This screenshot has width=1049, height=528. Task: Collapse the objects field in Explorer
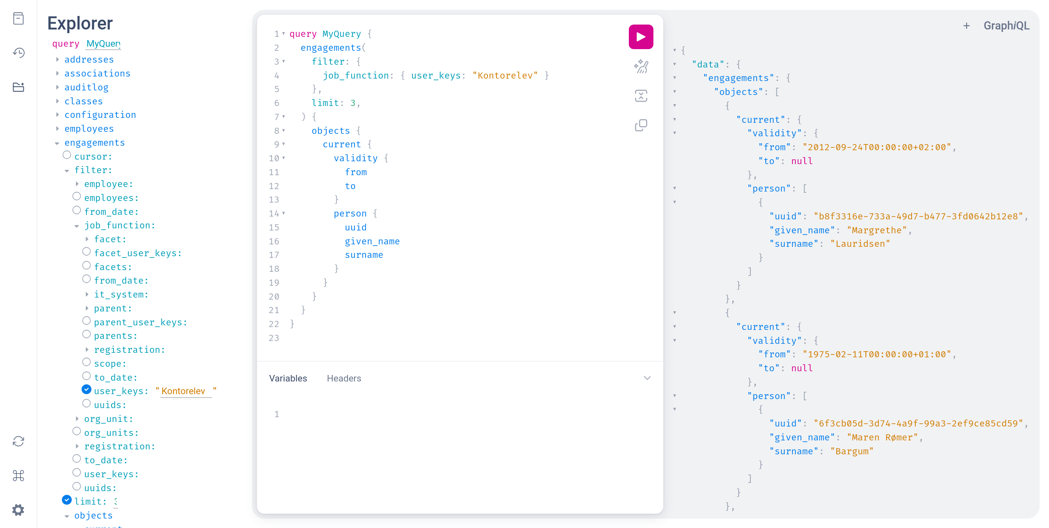(67, 516)
